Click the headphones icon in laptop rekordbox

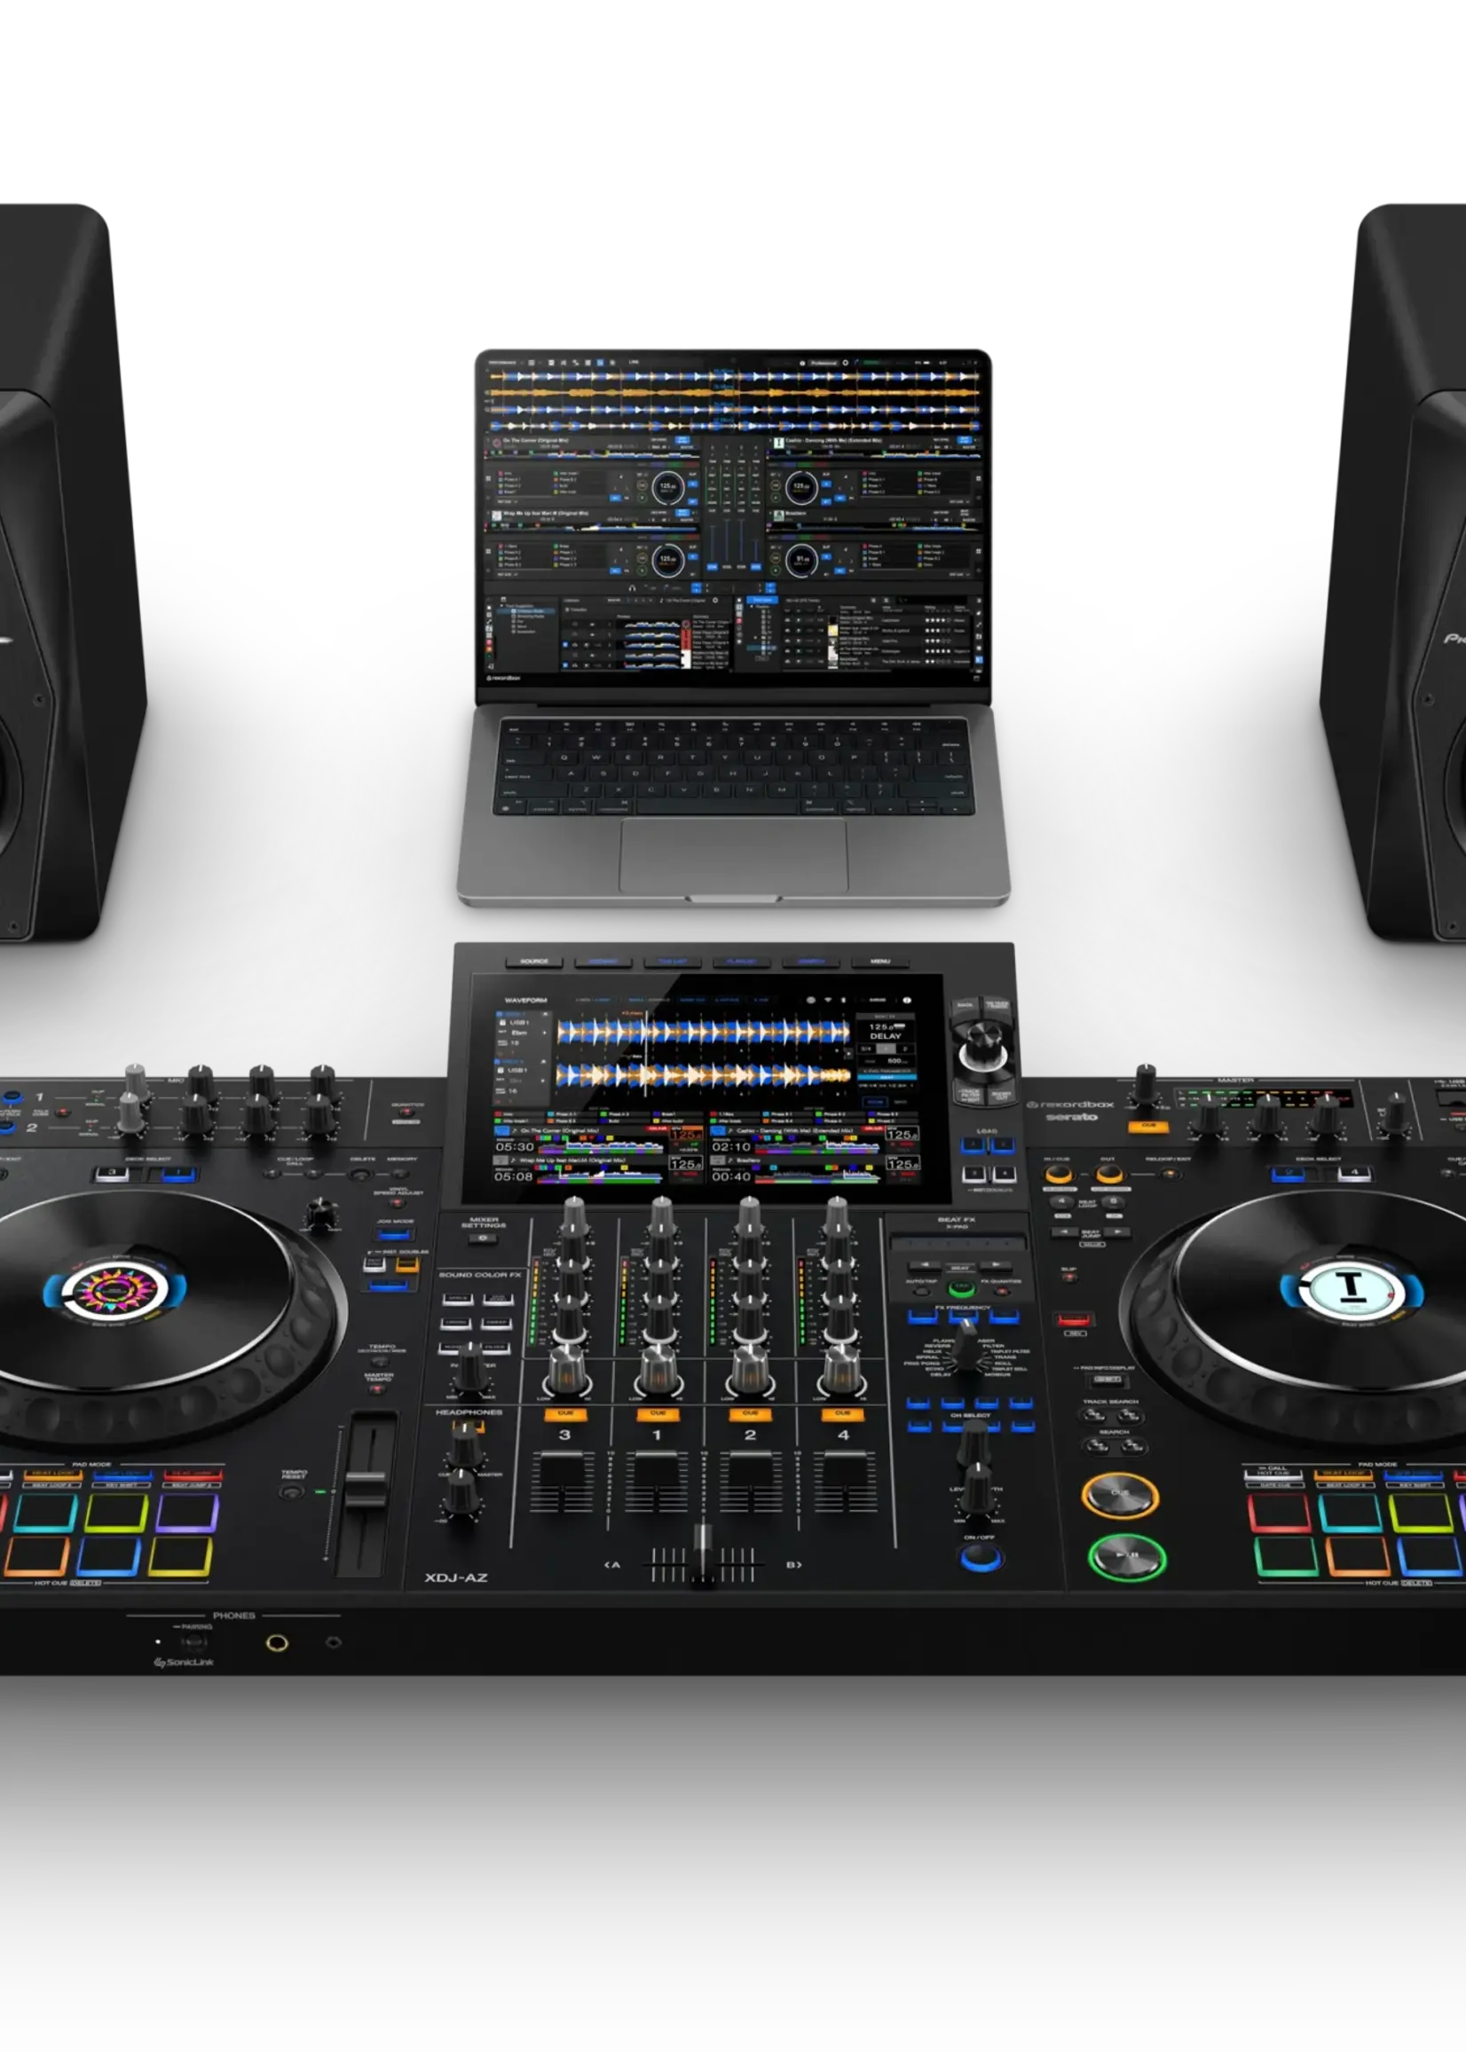point(632,587)
